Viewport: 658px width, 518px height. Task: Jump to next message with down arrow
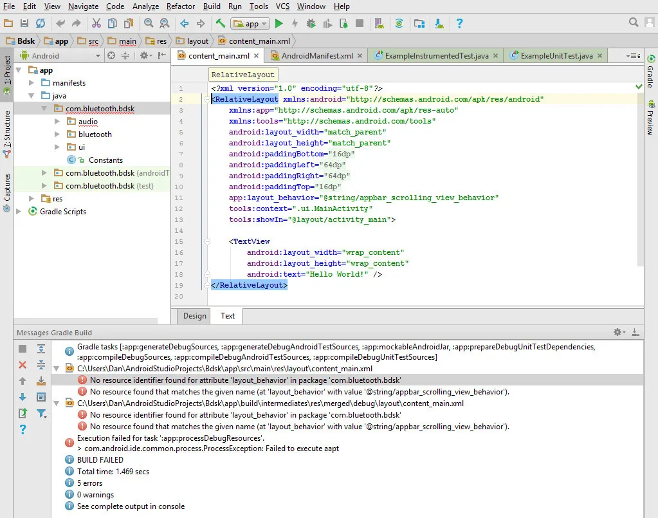tap(23, 397)
